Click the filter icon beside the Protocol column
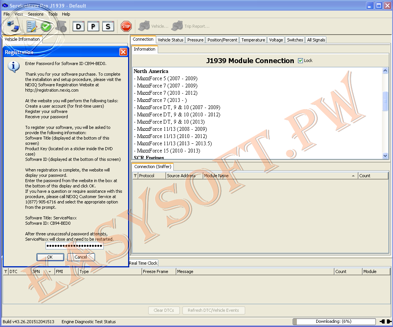 pyautogui.click(x=135, y=176)
